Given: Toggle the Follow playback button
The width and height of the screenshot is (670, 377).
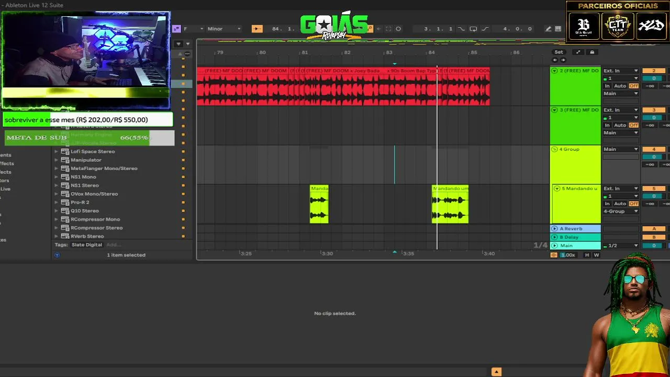Looking at the screenshot, I should [x=257, y=29].
